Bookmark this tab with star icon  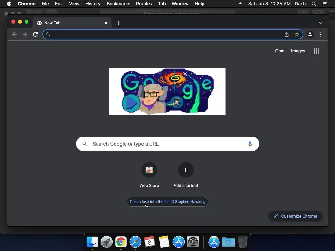tap(297, 34)
